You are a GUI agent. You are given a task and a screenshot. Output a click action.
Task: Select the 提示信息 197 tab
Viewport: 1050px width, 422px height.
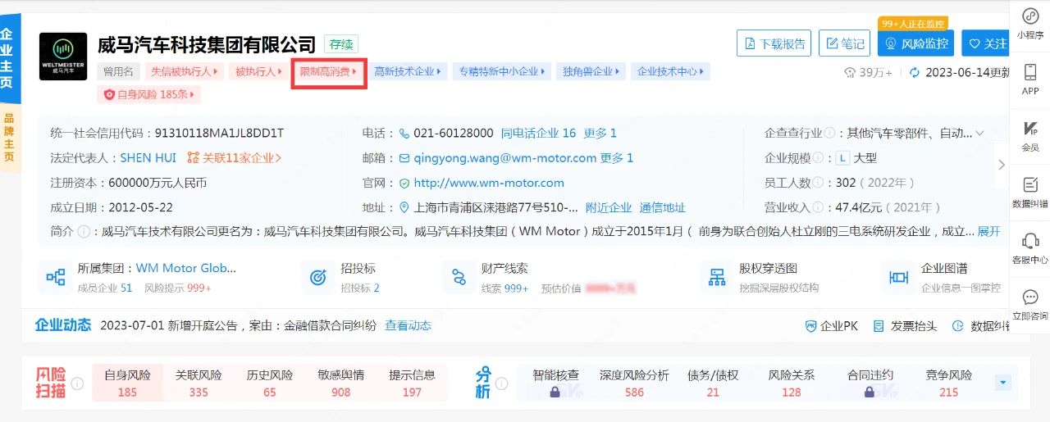412,383
